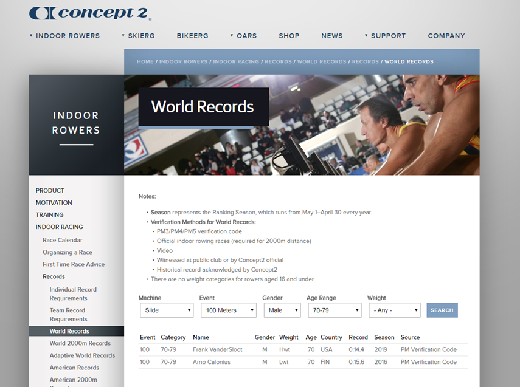
Task: Navigate to News
Action: [x=332, y=36]
